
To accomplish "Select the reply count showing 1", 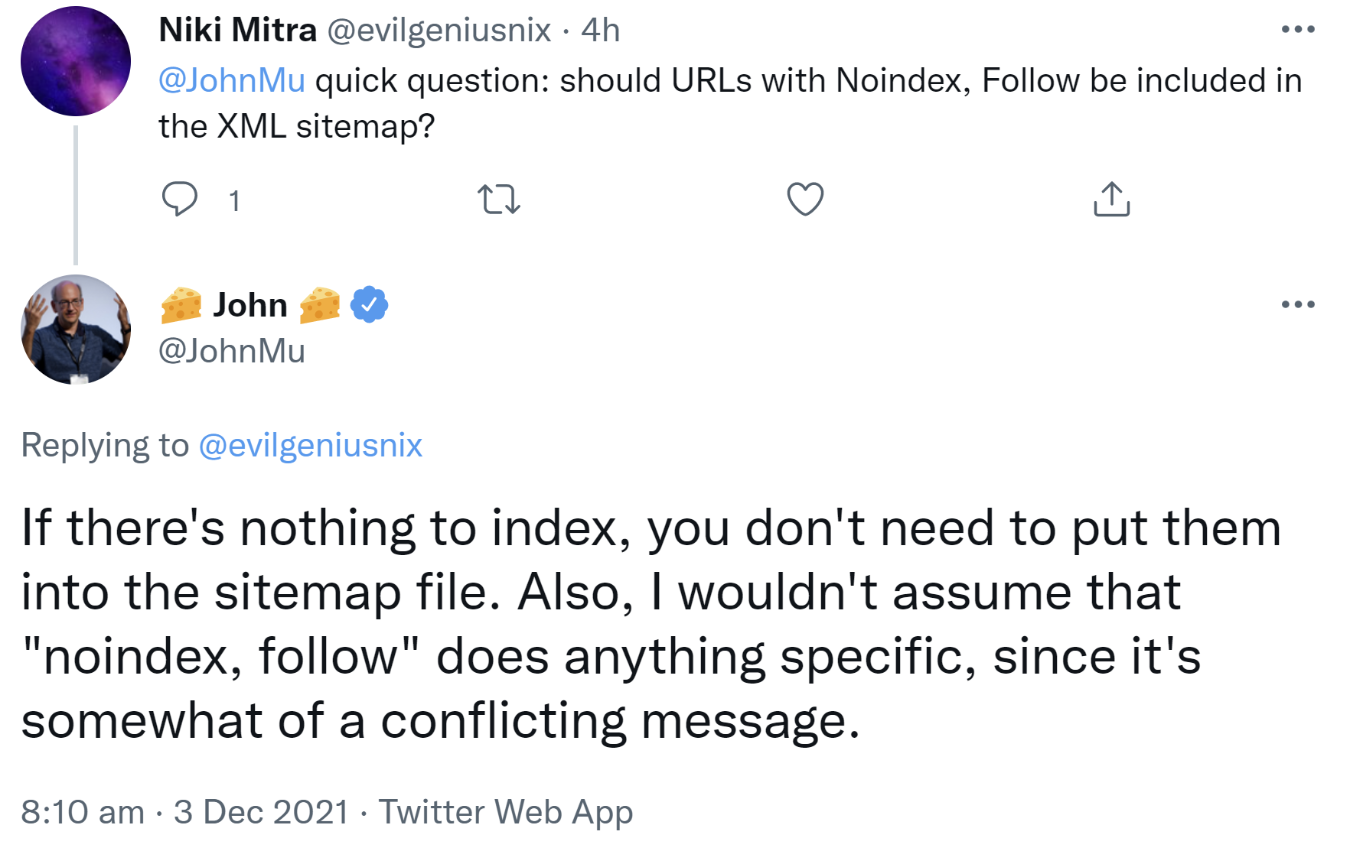I will 234,200.
